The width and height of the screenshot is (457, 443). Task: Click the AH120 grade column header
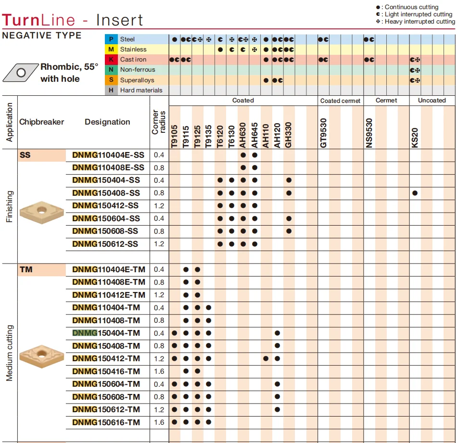coord(277,136)
